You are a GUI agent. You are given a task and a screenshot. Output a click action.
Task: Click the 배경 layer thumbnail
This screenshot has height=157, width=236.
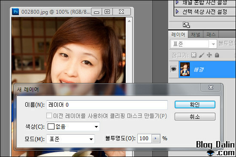pos(185,69)
